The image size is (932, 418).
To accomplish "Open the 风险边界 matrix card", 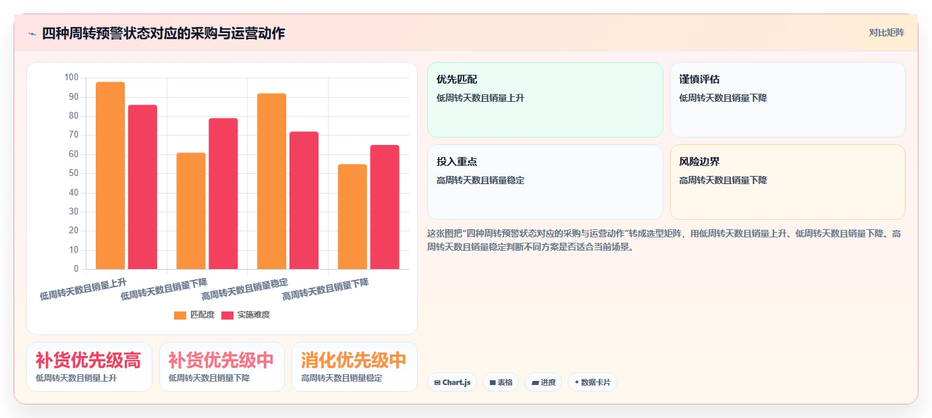I will pos(788,182).
